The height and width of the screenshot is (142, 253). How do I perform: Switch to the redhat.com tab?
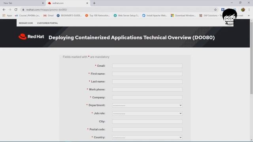(x=68, y=3)
